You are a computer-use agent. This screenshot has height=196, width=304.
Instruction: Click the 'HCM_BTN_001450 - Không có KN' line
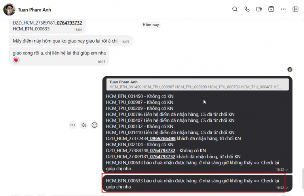click(x=140, y=96)
